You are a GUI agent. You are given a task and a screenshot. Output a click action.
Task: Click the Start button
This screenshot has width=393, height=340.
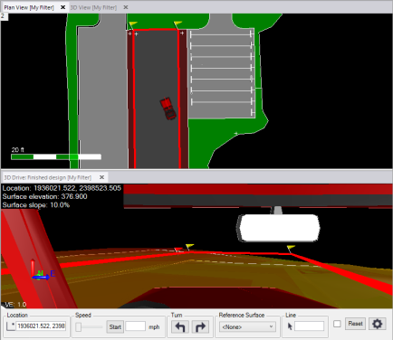115,327
